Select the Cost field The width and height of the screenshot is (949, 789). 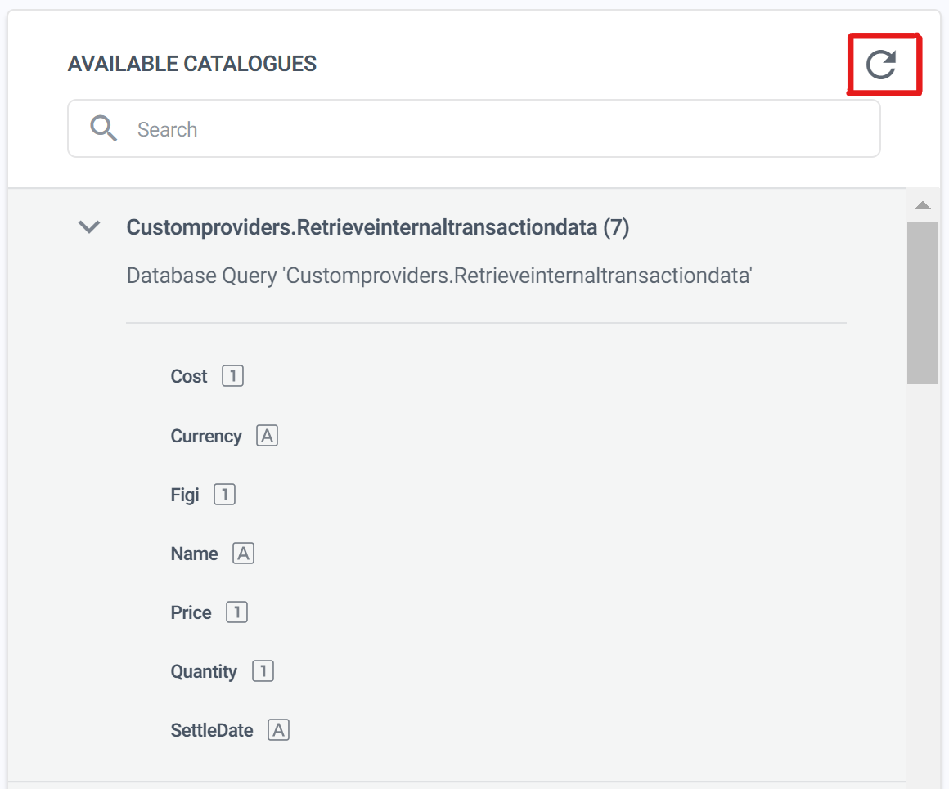(189, 376)
